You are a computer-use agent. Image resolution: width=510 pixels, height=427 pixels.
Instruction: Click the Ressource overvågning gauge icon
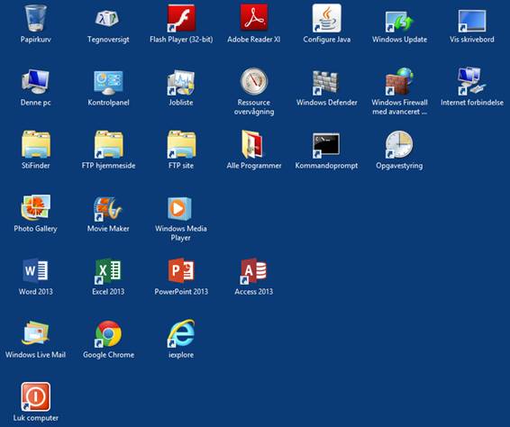click(254, 81)
